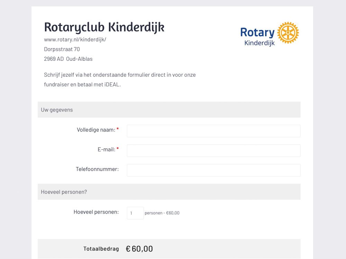Click the Totaalbedrag amount €60,00
The height and width of the screenshot is (259, 346).
click(139, 248)
